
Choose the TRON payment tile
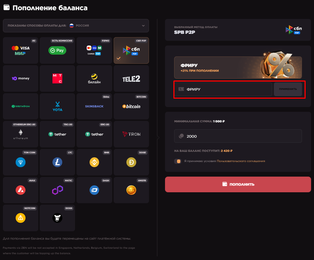(131, 134)
